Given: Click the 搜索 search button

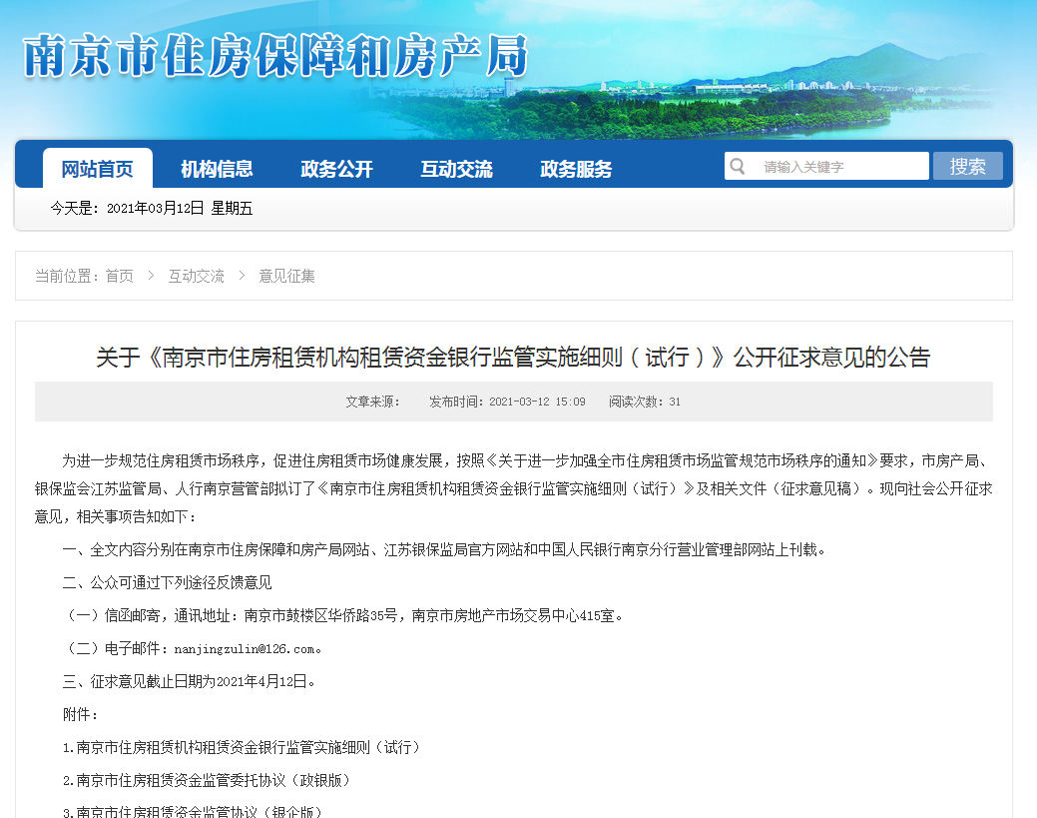Looking at the screenshot, I should point(967,166).
